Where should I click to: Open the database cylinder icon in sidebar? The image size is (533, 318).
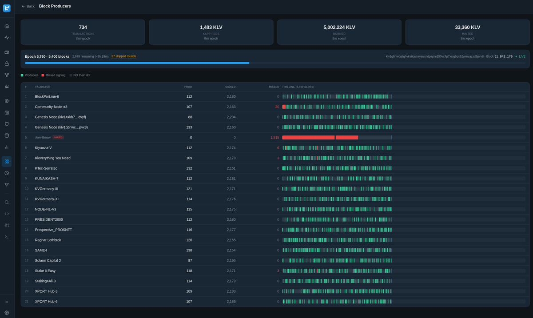coord(7,135)
